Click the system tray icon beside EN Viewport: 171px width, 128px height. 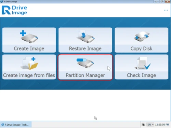pyautogui.click(x=143, y=125)
